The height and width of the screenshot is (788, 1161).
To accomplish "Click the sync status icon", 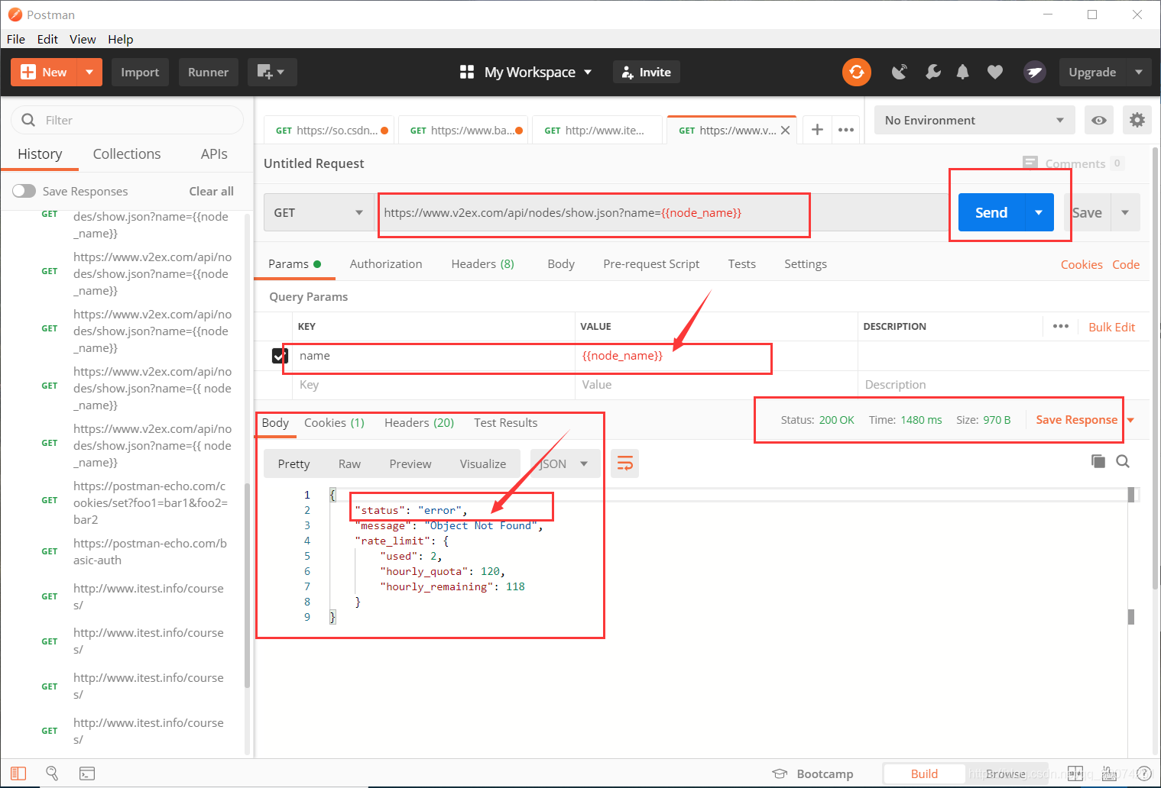I will click(857, 72).
